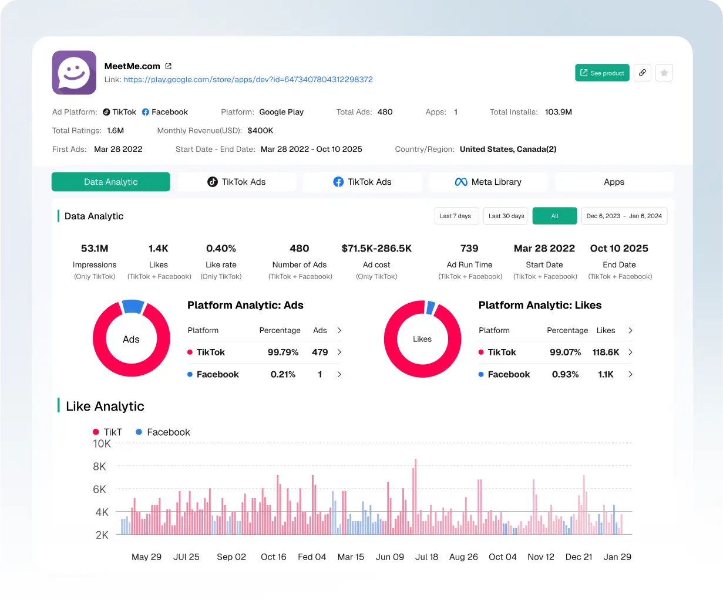This screenshot has width=723, height=607.
Task: Click the external-link icon inside See product button
Action: 583,73
